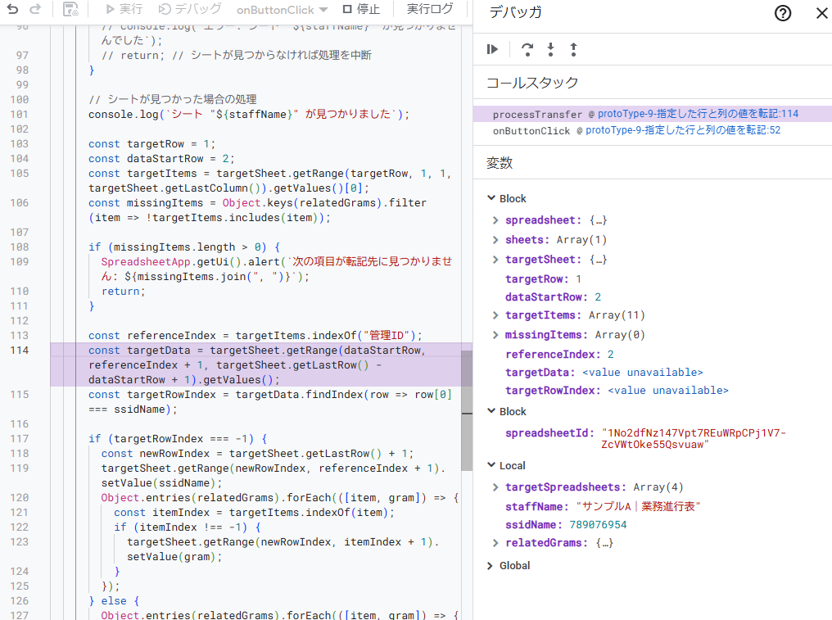Open debugger help question mark icon
832x620 pixels.
tap(783, 13)
